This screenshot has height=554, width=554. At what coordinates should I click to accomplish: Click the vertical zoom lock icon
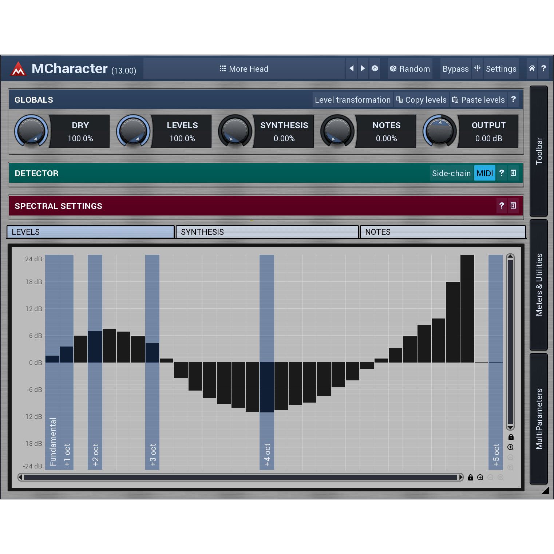511,437
